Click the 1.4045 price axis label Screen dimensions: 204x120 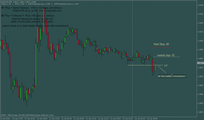coord(200,94)
